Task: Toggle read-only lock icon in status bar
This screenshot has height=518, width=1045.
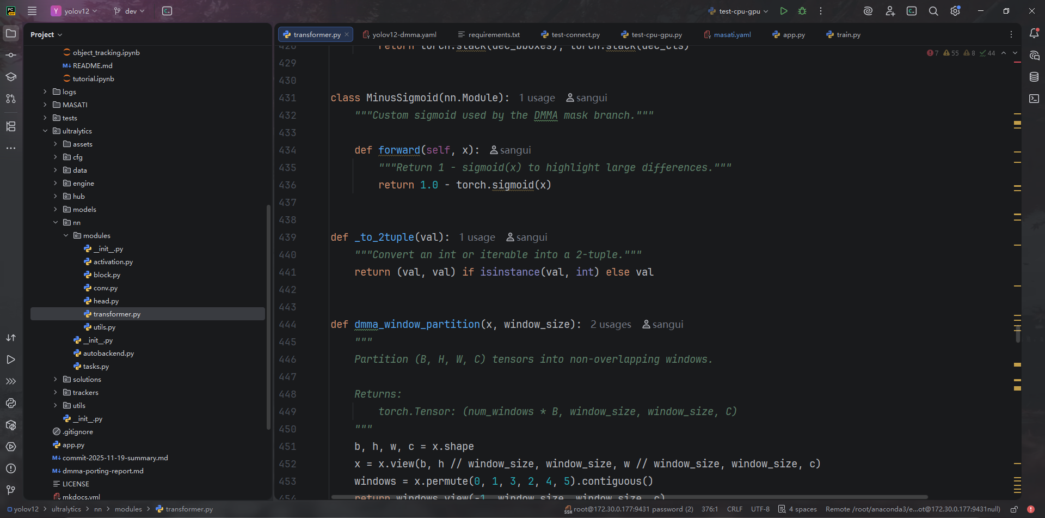Action: tap(1014, 509)
